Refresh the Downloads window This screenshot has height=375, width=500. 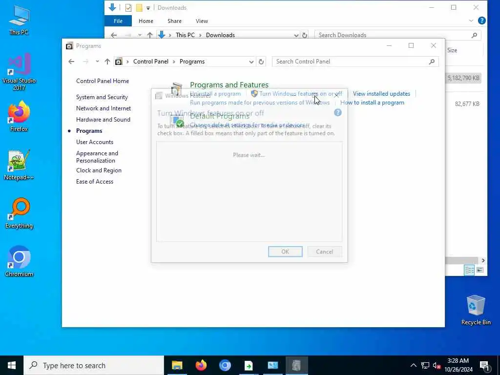pos(305,35)
